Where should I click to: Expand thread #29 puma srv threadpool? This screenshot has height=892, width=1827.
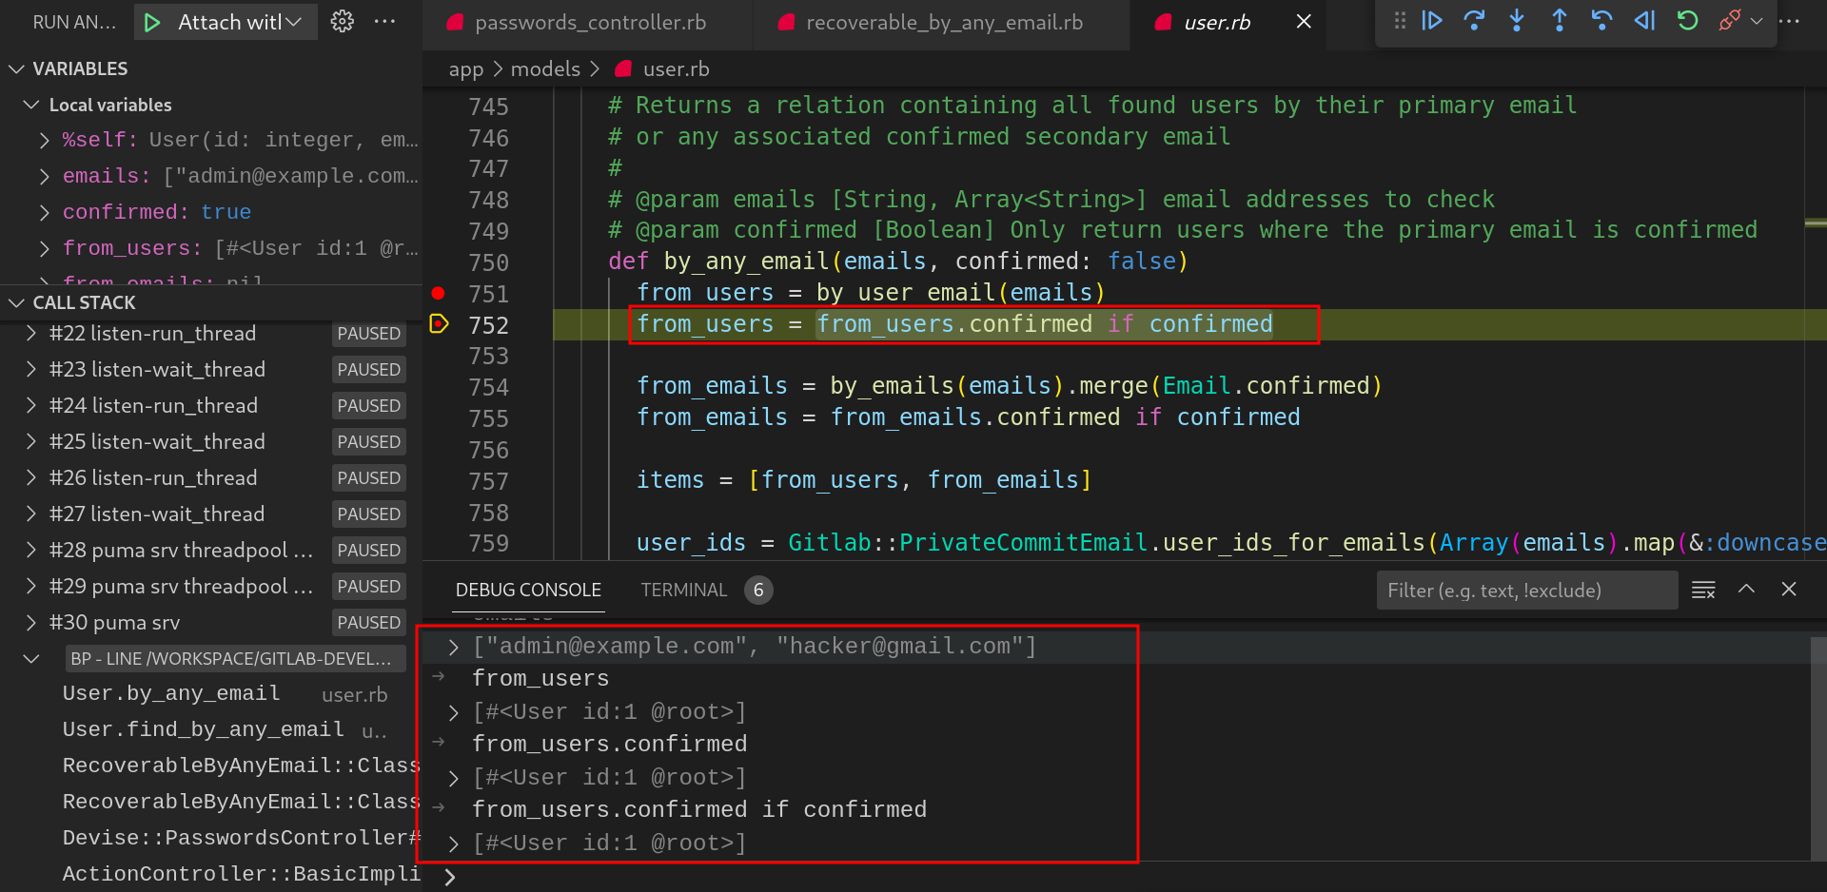tap(31, 586)
